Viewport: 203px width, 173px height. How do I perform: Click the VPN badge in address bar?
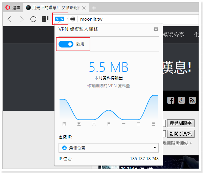click(x=60, y=19)
